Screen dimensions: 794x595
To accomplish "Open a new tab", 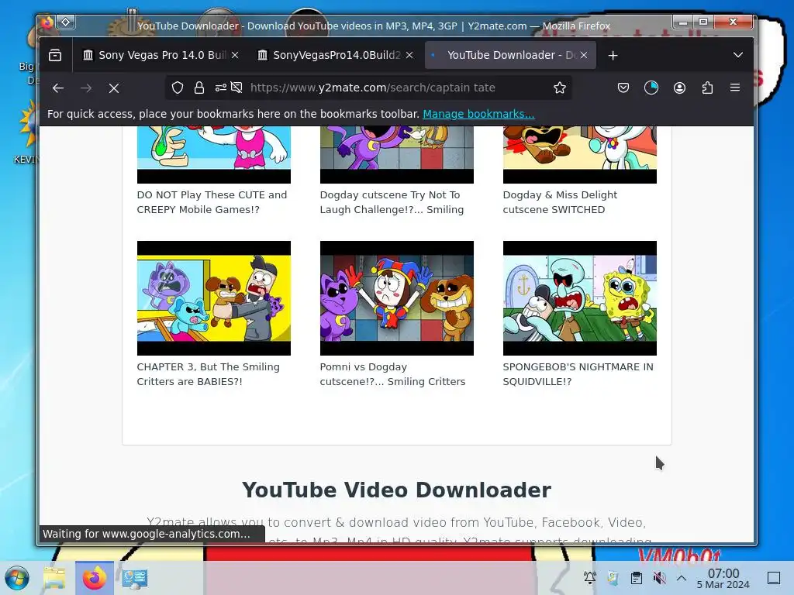I will tap(613, 55).
